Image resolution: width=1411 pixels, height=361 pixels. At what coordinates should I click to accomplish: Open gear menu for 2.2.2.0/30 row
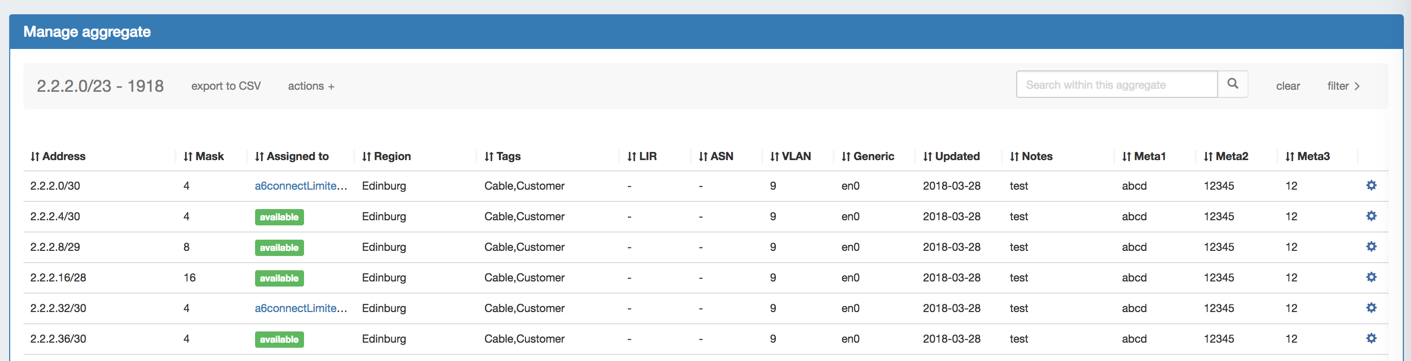1371,185
